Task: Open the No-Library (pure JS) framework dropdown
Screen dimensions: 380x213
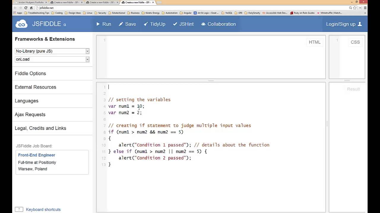Action: (52, 51)
